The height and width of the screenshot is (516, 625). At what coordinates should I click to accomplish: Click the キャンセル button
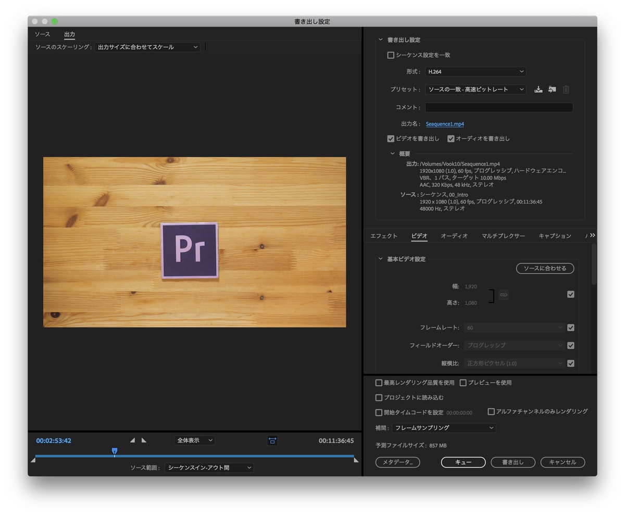[x=562, y=462]
